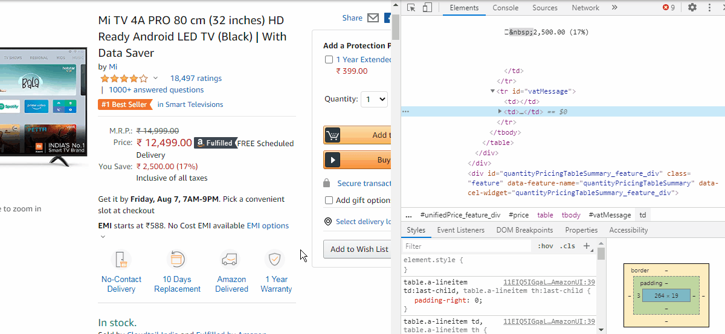This screenshot has height=334, width=725.
Task: Click the delivery location pin icon
Action: click(328, 222)
